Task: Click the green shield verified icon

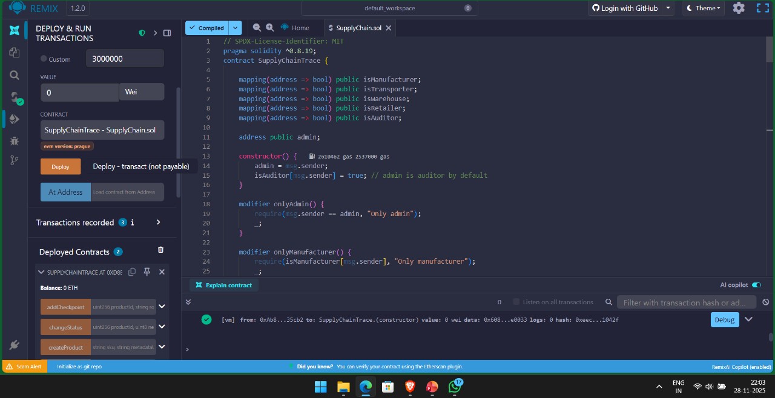Action: pyautogui.click(x=142, y=33)
